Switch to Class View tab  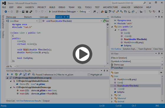click(x=158, y=49)
